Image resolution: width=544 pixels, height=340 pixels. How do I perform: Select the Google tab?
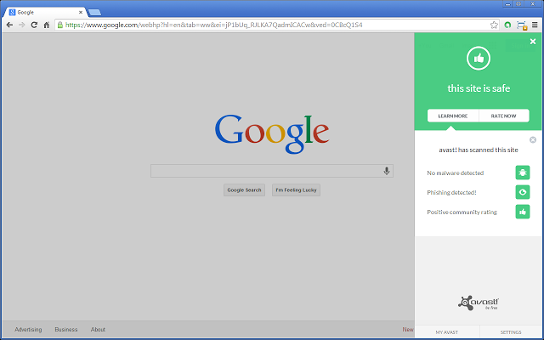[x=45, y=12]
